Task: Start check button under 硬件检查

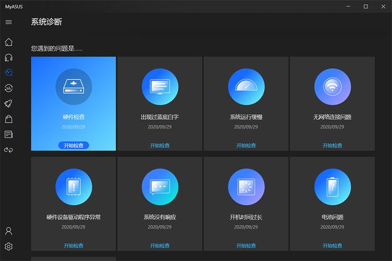Action: [74, 146]
